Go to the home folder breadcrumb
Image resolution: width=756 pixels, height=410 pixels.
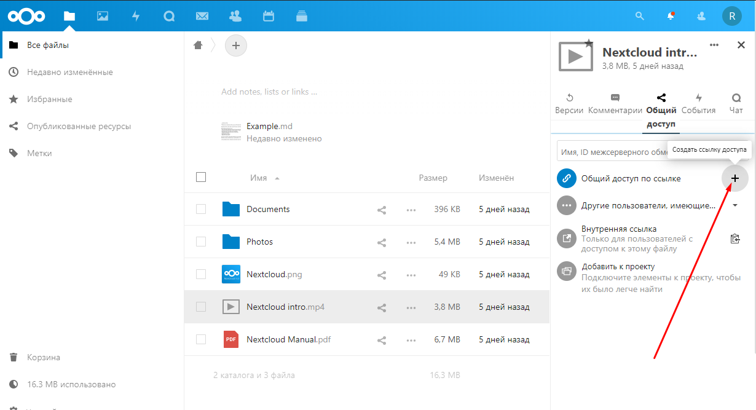pos(198,45)
